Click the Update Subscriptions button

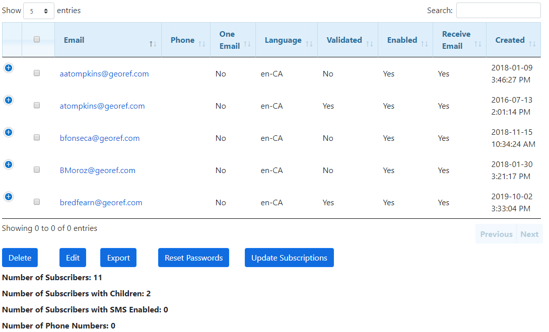(x=289, y=258)
